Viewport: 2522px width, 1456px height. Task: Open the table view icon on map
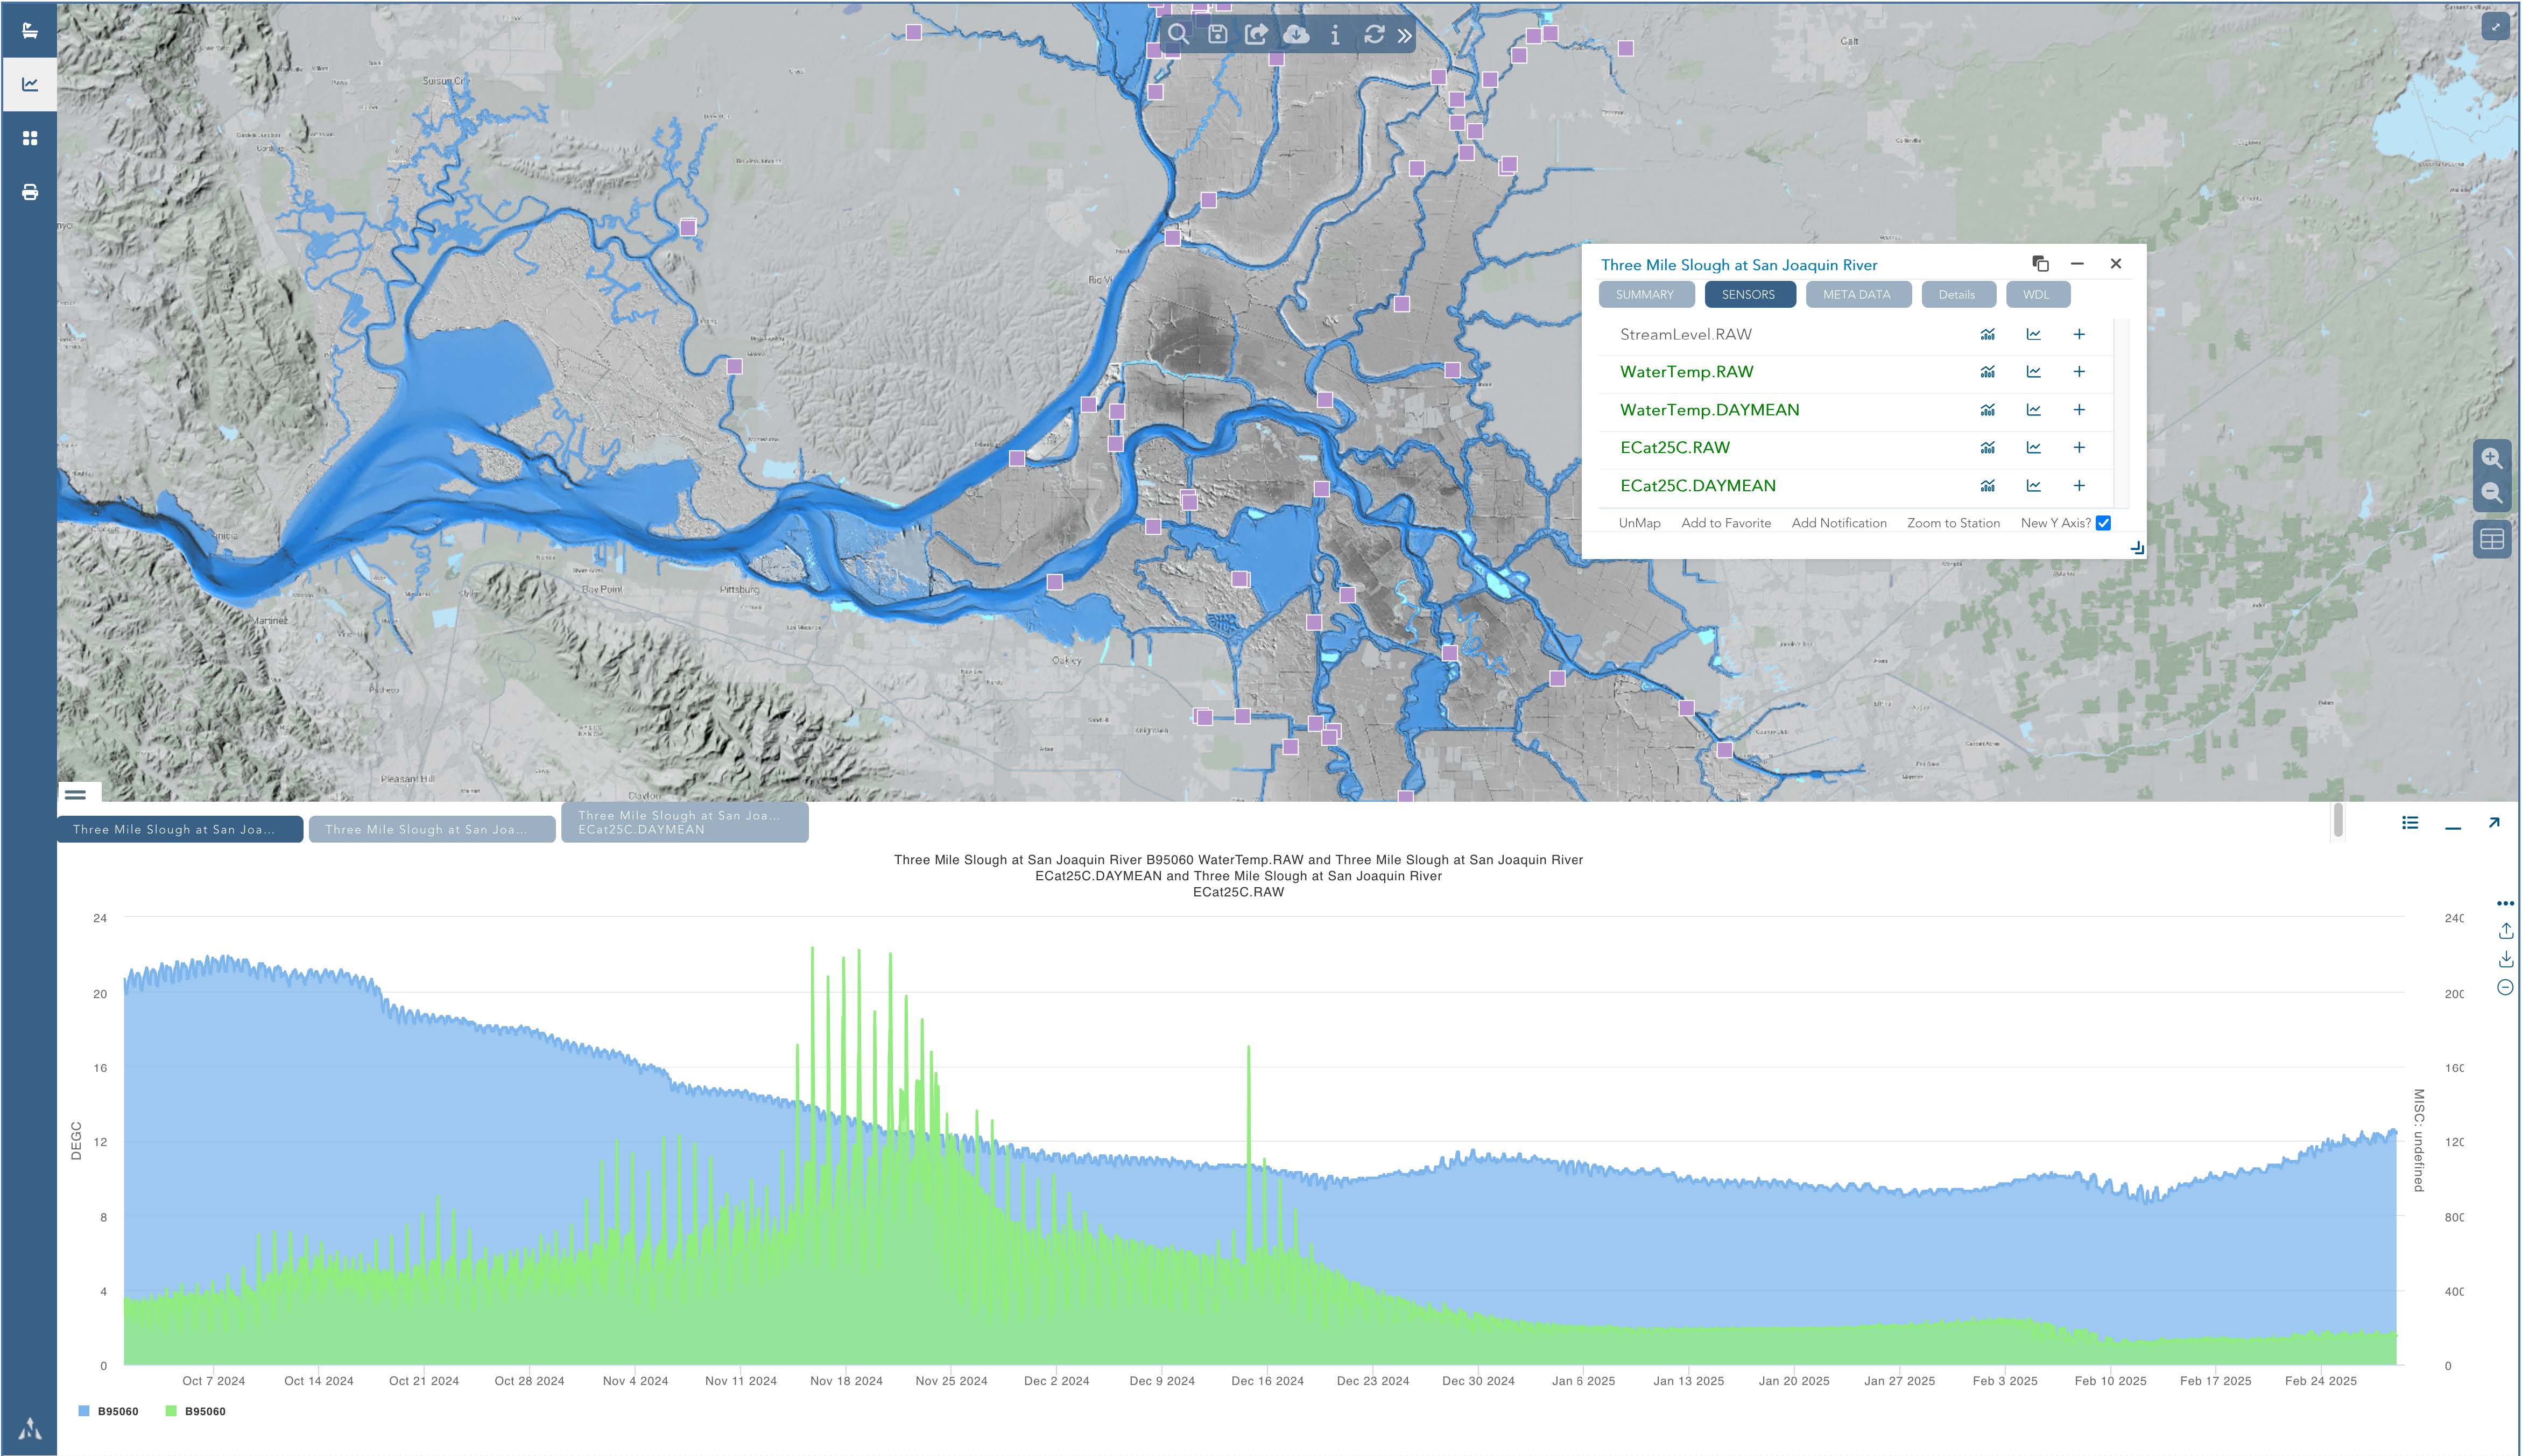2492,540
